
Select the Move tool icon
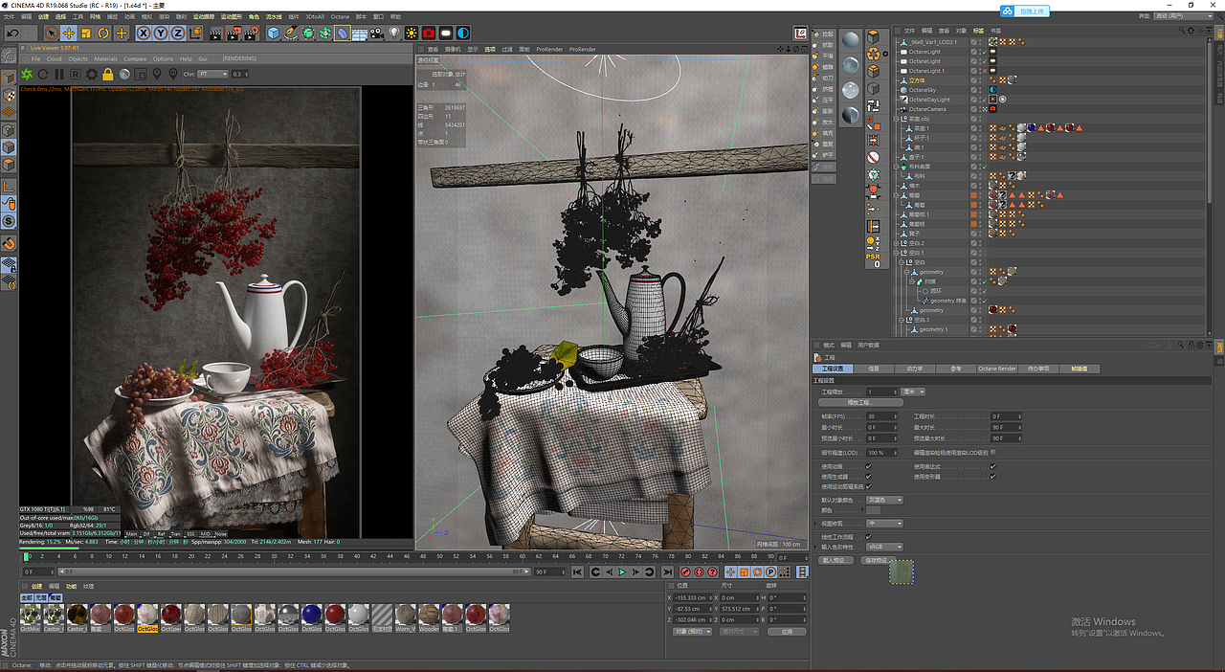click(x=69, y=34)
